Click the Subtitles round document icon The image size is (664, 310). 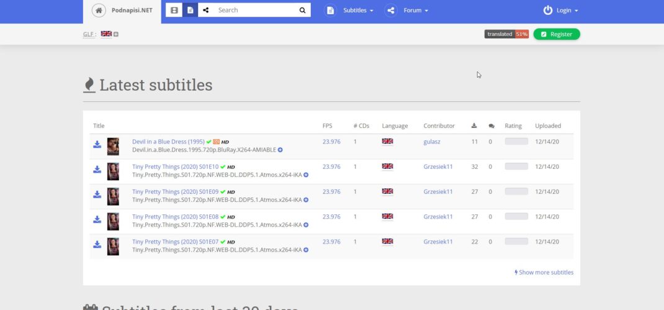[x=330, y=10]
